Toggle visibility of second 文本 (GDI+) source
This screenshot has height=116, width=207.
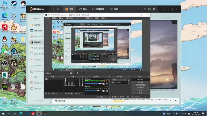80,81
